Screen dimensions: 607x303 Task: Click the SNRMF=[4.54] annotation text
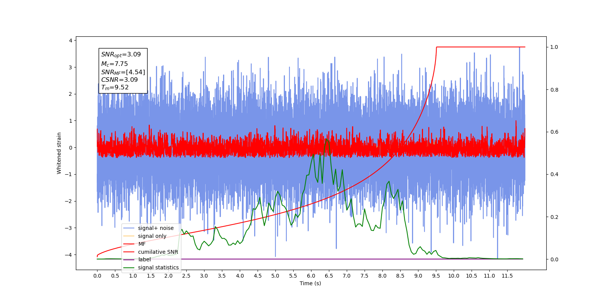(123, 72)
